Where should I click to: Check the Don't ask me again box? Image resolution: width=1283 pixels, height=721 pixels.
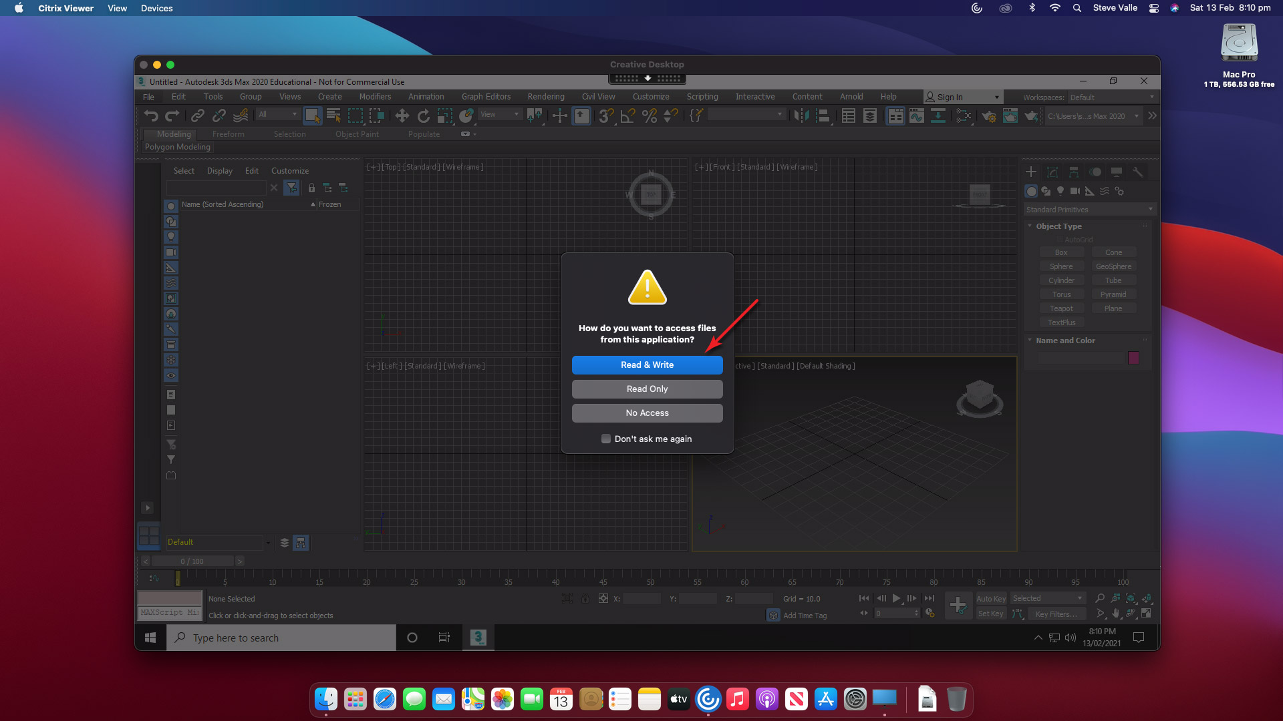605,439
